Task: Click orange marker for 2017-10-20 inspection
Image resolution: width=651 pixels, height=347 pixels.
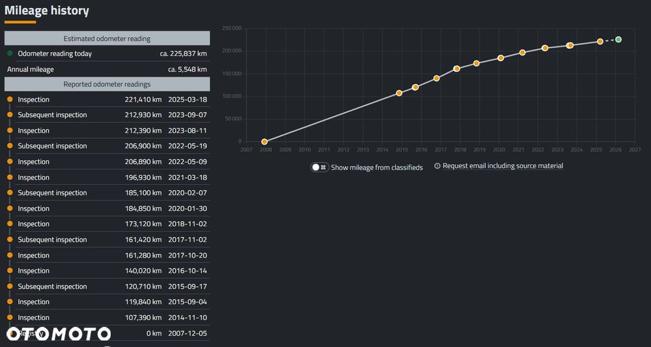Action: click(x=10, y=256)
